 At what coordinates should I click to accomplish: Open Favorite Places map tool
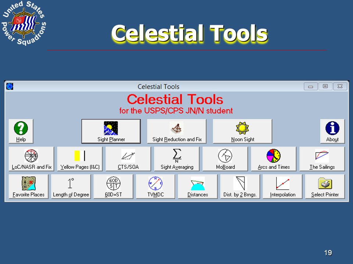(29, 186)
